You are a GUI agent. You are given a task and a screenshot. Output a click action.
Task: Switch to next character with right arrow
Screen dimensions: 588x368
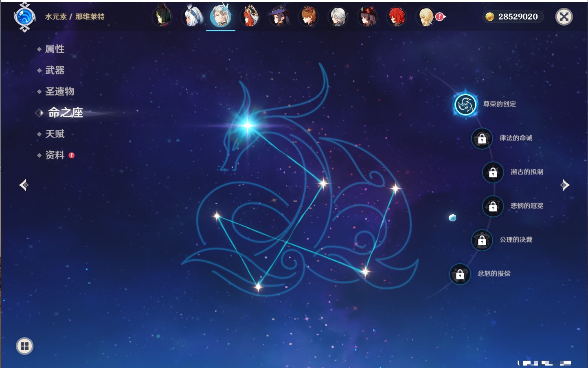coord(565,185)
